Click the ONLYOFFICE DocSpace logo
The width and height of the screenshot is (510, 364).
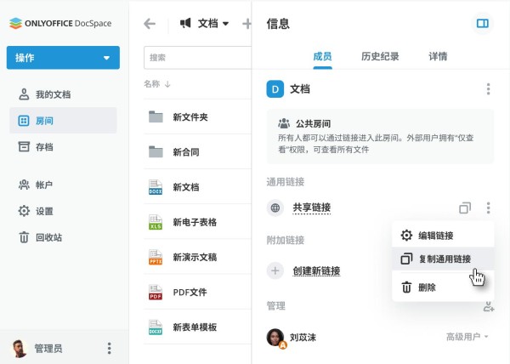coord(60,24)
